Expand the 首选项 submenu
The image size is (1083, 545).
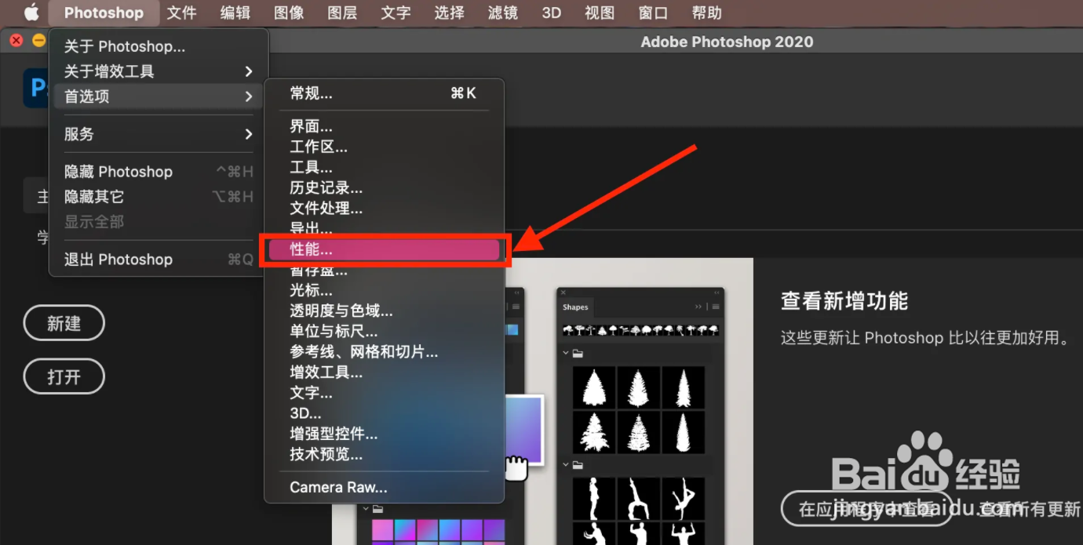pyautogui.click(x=159, y=96)
